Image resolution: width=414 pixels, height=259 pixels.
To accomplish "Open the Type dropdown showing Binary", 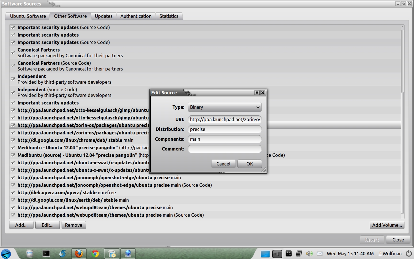I will click(225, 107).
